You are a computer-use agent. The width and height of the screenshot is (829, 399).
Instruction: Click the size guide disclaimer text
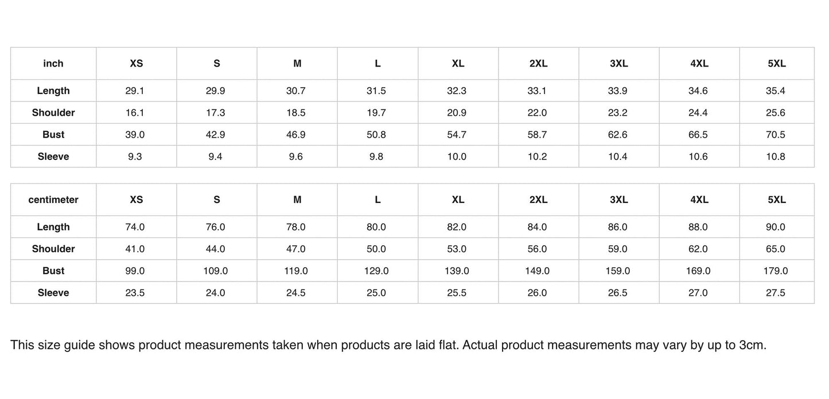tap(388, 345)
